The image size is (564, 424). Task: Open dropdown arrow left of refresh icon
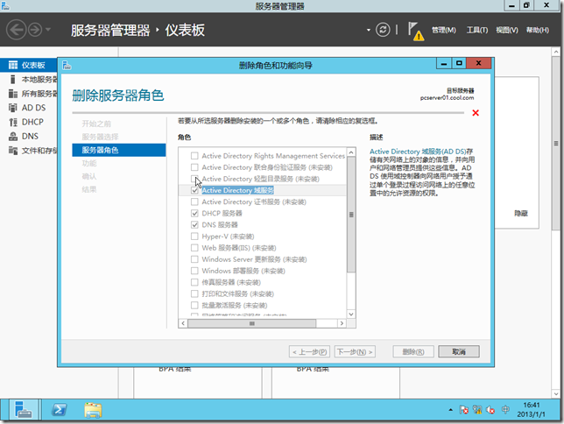[x=369, y=30]
